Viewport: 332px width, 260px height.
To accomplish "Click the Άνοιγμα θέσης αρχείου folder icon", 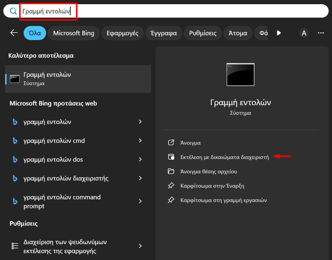I will (171, 171).
